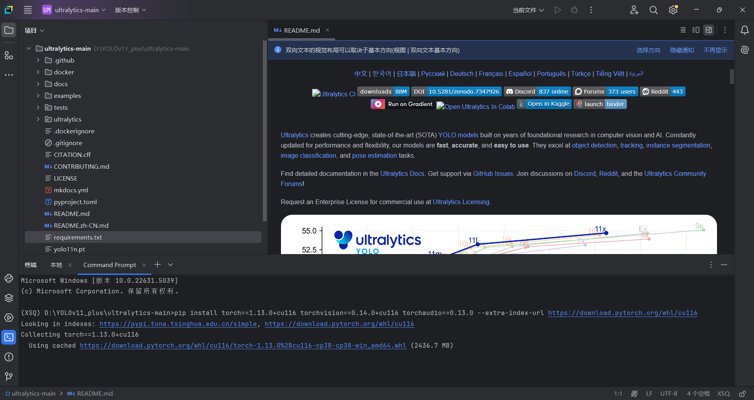Open terminal options three-dot menu
This screenshot has height=400, width=754.
[711, 265]
